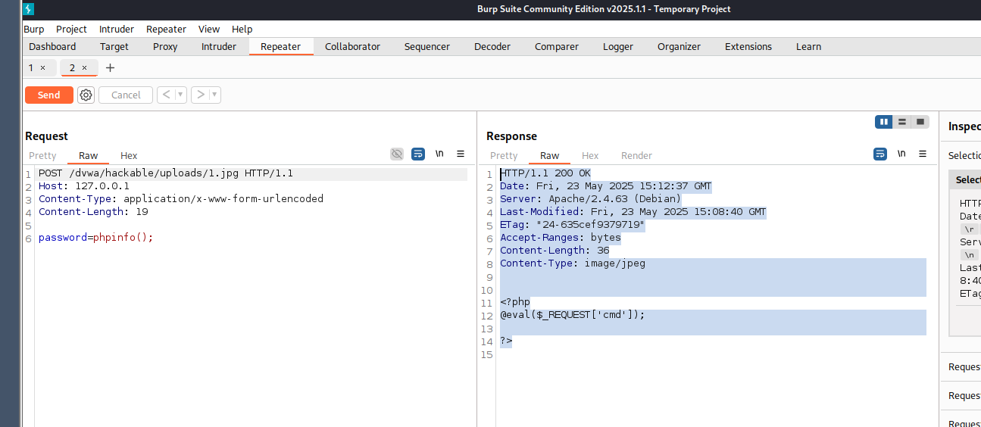Open the View menu
Screen dimensions: 981x427
pyautogui.click(x=209, y=29)
